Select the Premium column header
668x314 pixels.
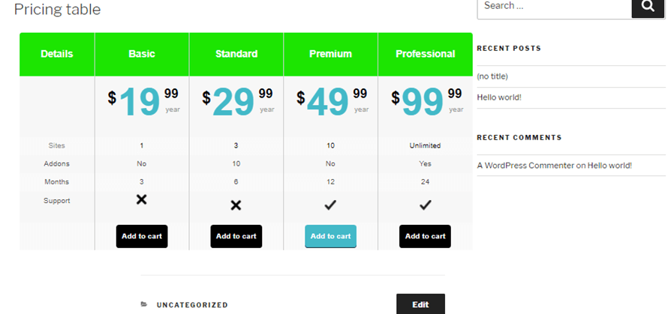(x=330, y=54)
